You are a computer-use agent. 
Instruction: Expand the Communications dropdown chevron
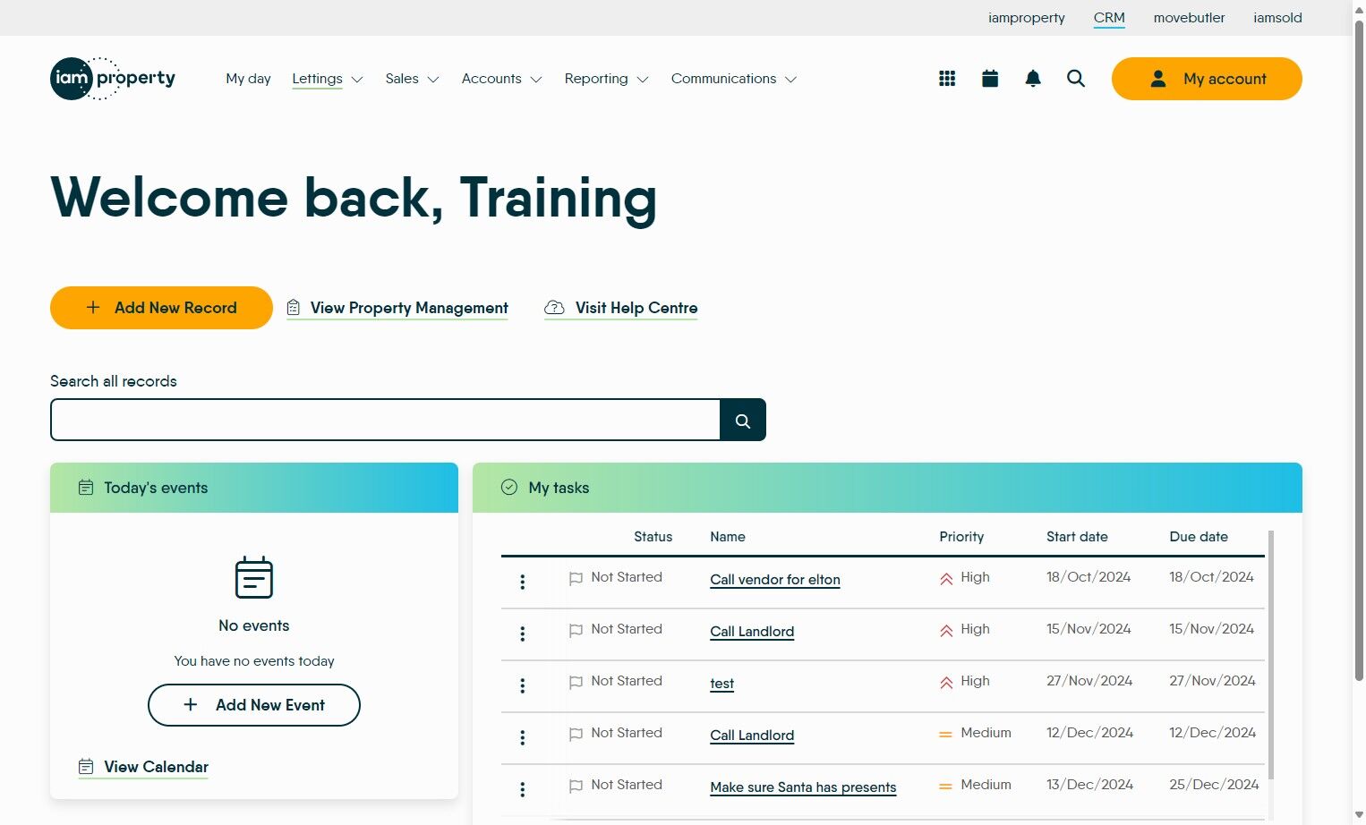pyautogui.click(x=791, y=80)
